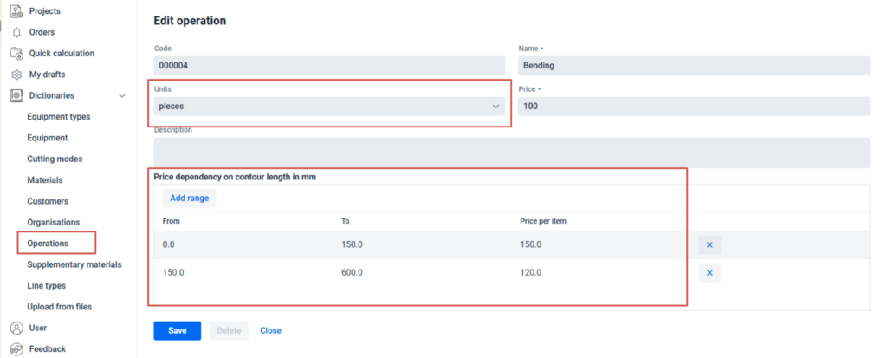Image resolution: width=887 pixels, height=358 pixels.
Task: Go to Equipment types dictionary
Action: tap(58, 117)
